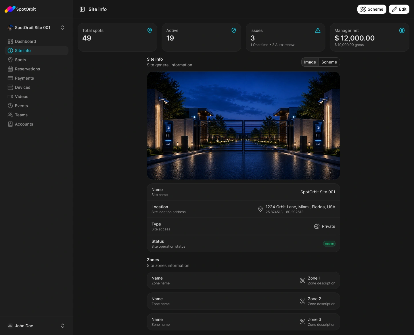Open Dashboard from the sidebar
Screen dimensions: 414x335
37,41
